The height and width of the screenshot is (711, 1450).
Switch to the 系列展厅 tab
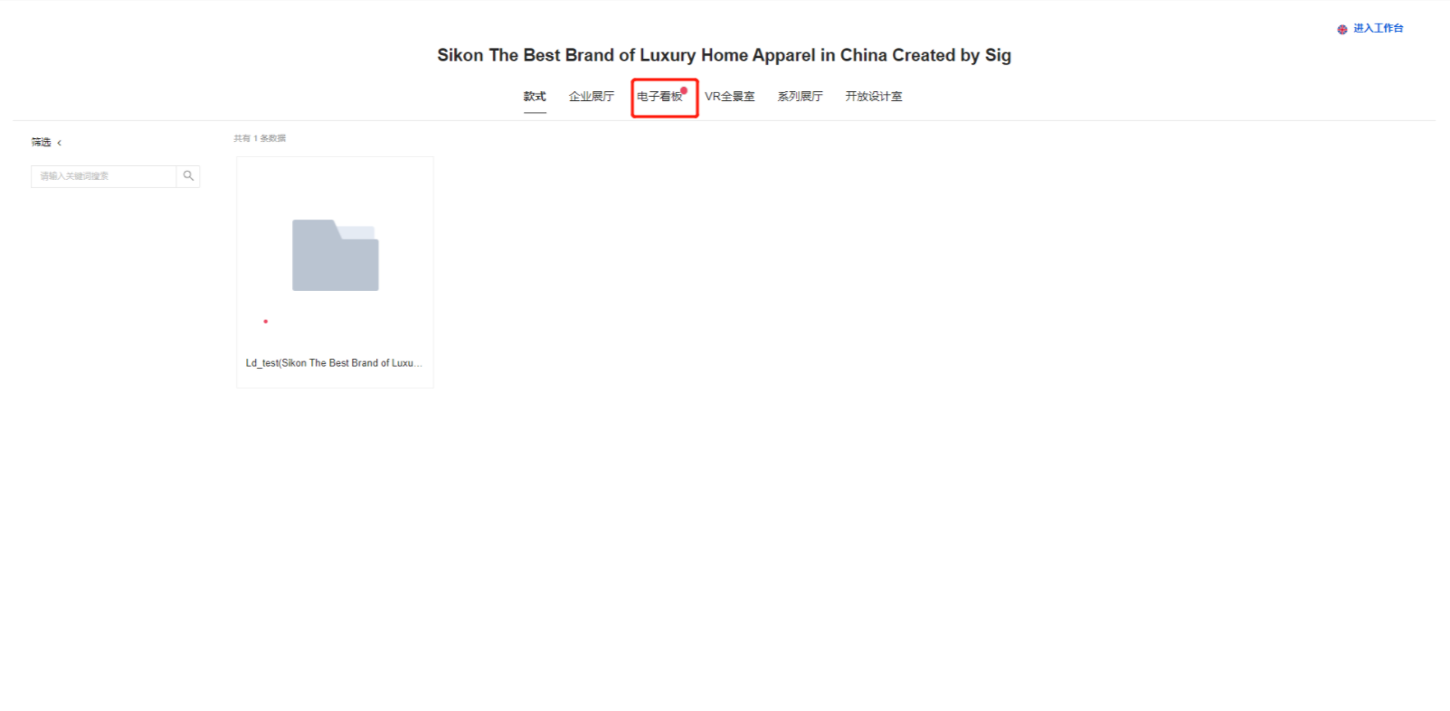[x=801, y=97]
